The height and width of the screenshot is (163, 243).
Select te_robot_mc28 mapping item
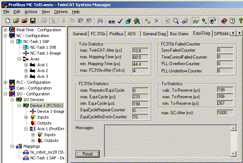[47, 152]
